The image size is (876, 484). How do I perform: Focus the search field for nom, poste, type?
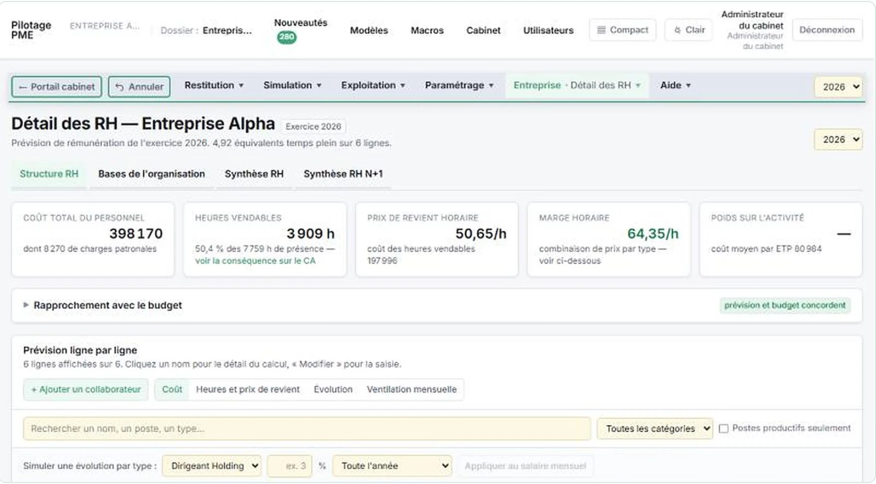tap(307, 428)
